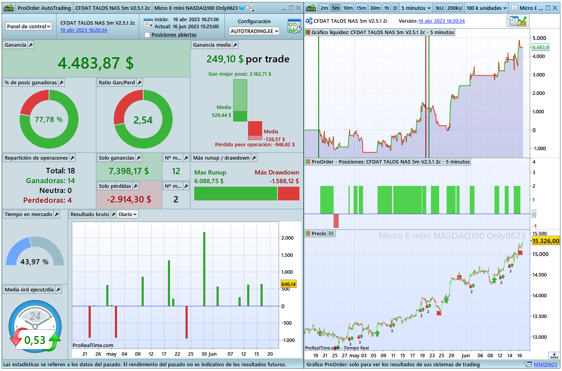Open the chat bubble icon next to Only0623
Image resolution: width=562 pixels, height=371 pixels.
(242, 8)
